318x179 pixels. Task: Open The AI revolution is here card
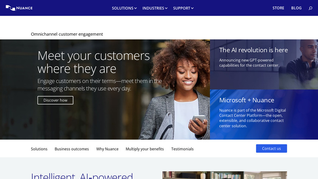(x=264, y=64)
